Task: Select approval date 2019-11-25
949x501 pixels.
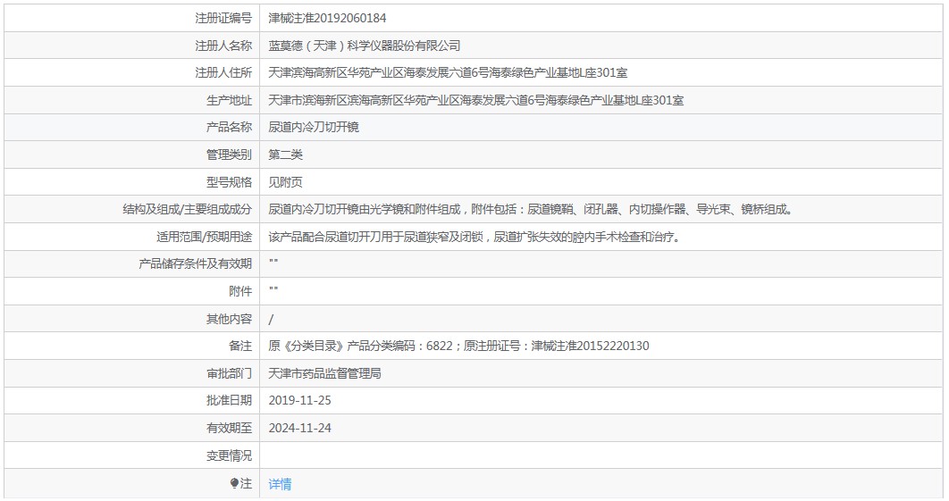Action: [299, 401]
